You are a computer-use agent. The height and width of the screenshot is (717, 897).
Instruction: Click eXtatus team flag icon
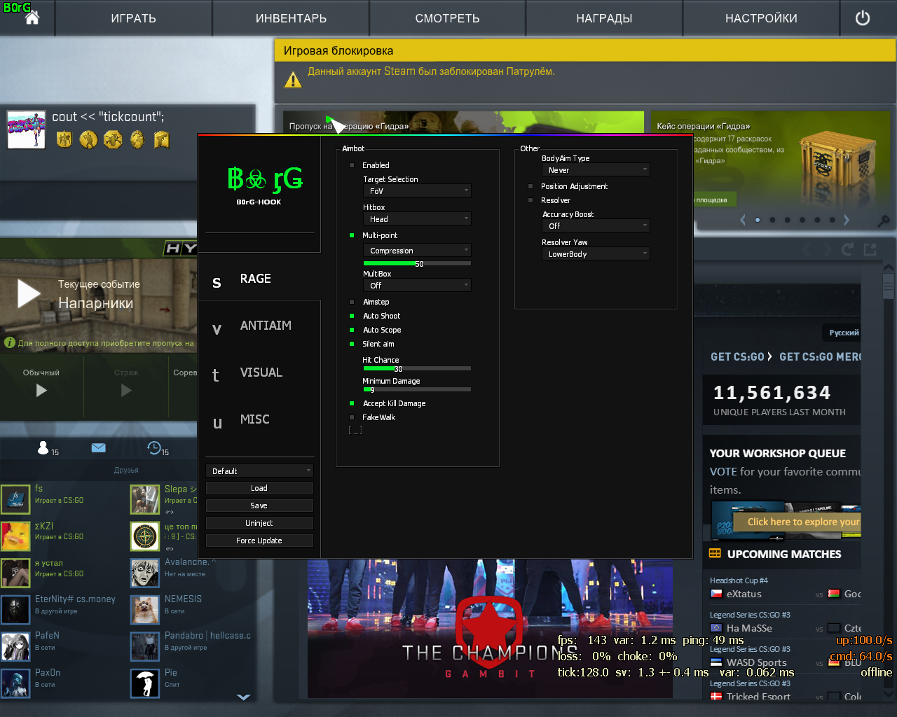[x=716, y=594]
